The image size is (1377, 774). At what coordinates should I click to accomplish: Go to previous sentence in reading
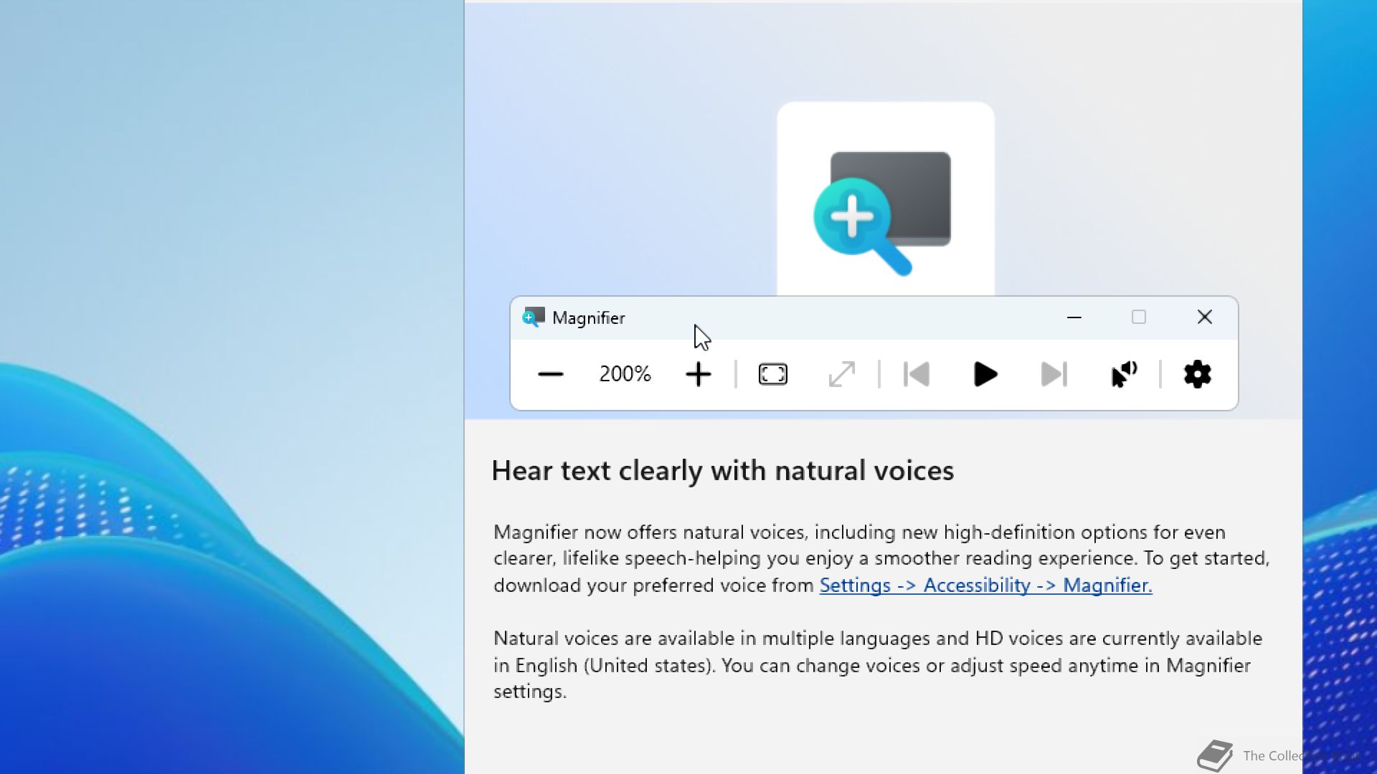pos(917,374)
